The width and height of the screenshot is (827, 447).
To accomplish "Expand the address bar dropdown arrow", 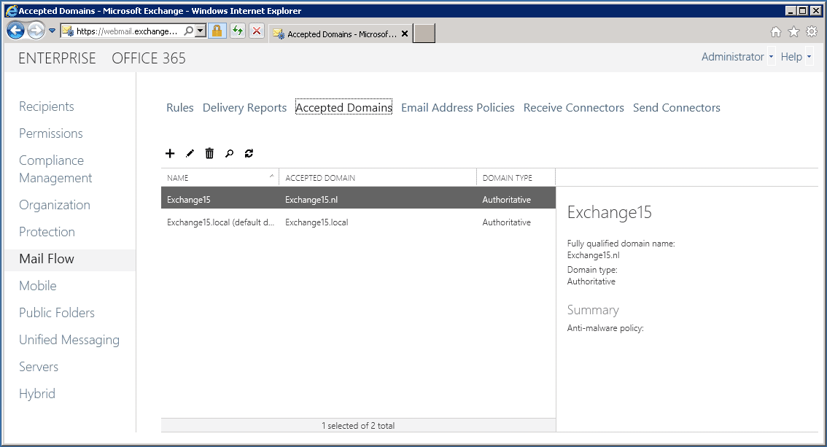I will 201,31.
